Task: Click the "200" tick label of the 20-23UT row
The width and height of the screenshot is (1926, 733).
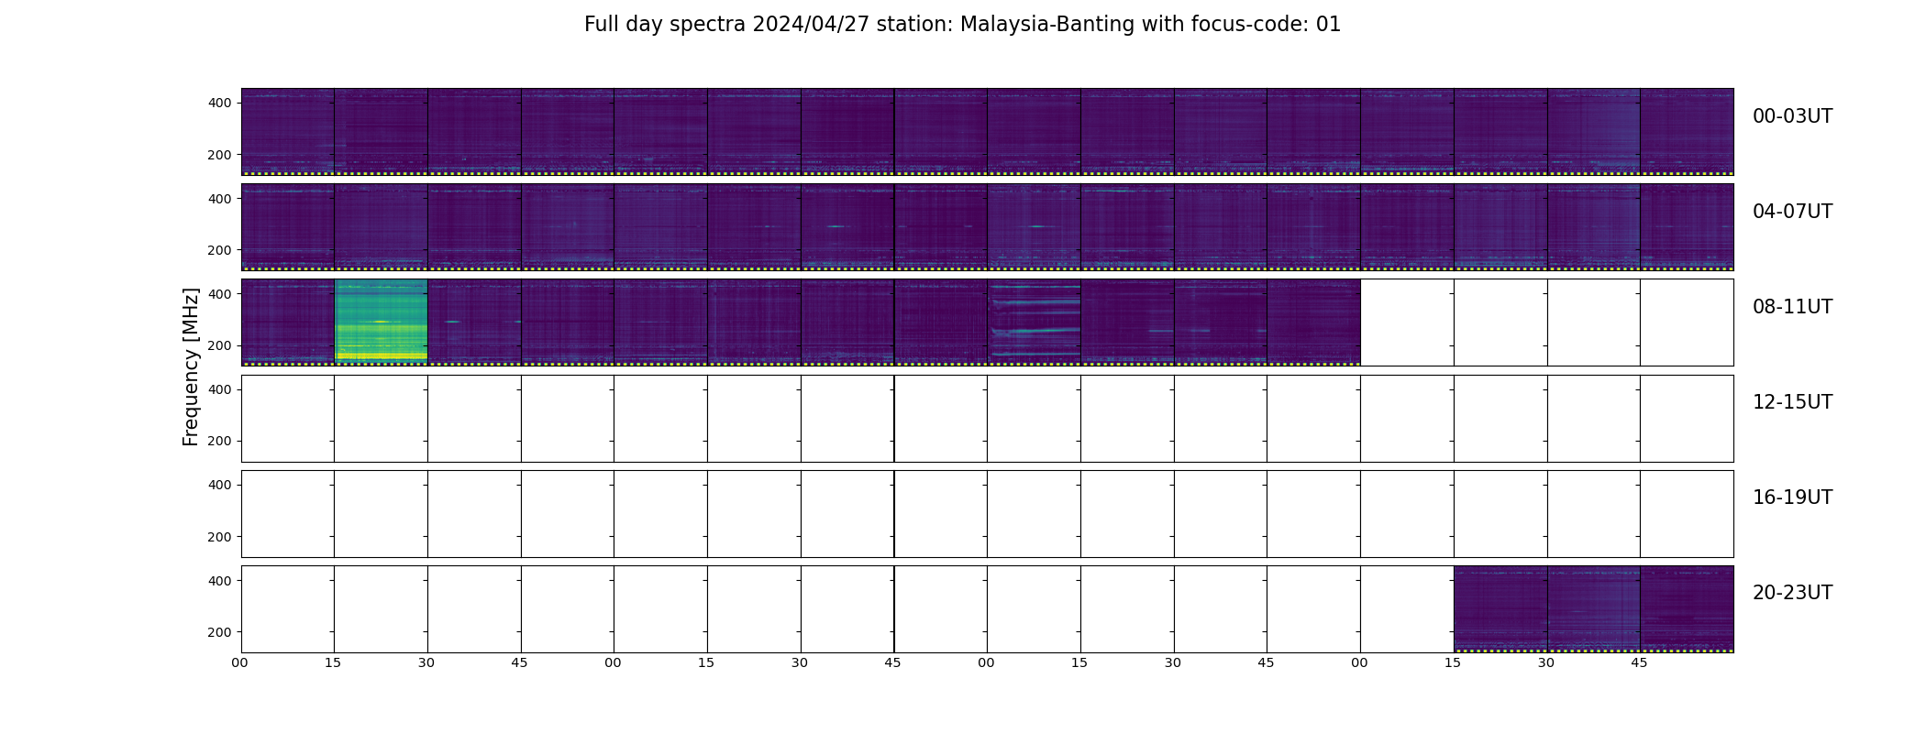Action: [x=220, y=632]
